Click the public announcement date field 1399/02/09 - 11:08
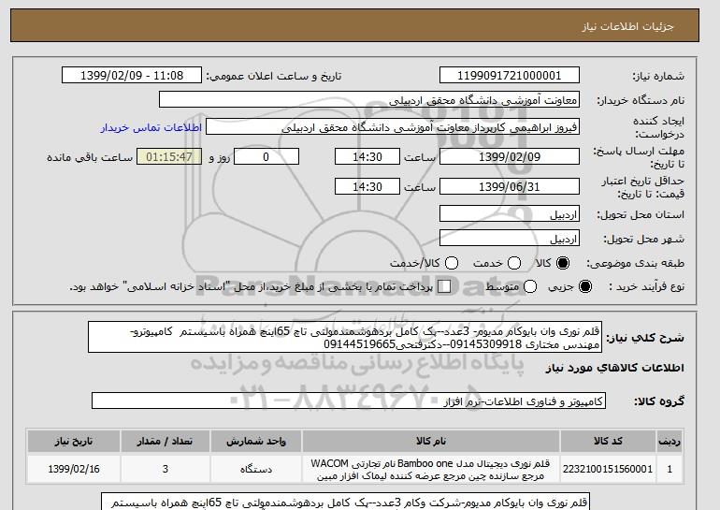 click(132, 76)
